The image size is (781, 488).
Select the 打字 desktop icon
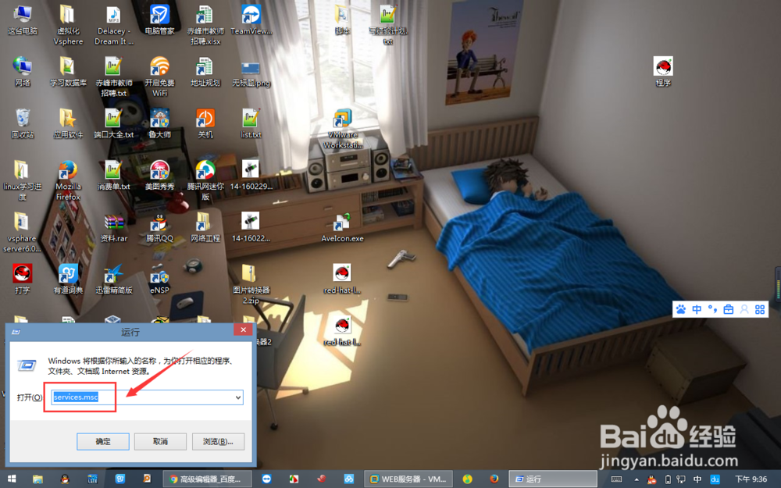point(23,279)
